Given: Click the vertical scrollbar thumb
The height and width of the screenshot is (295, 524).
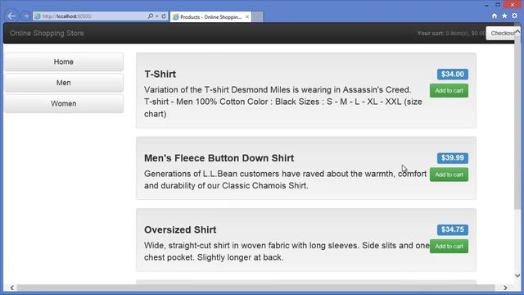Looking at the screenshot, I should point(517,122).
